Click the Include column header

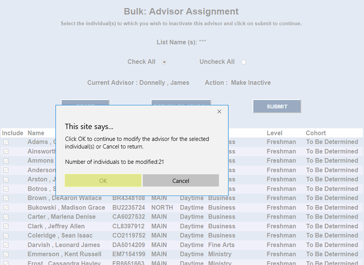12,133
